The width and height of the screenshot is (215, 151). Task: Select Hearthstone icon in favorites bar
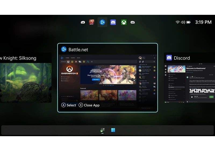[x=84, y=61]
